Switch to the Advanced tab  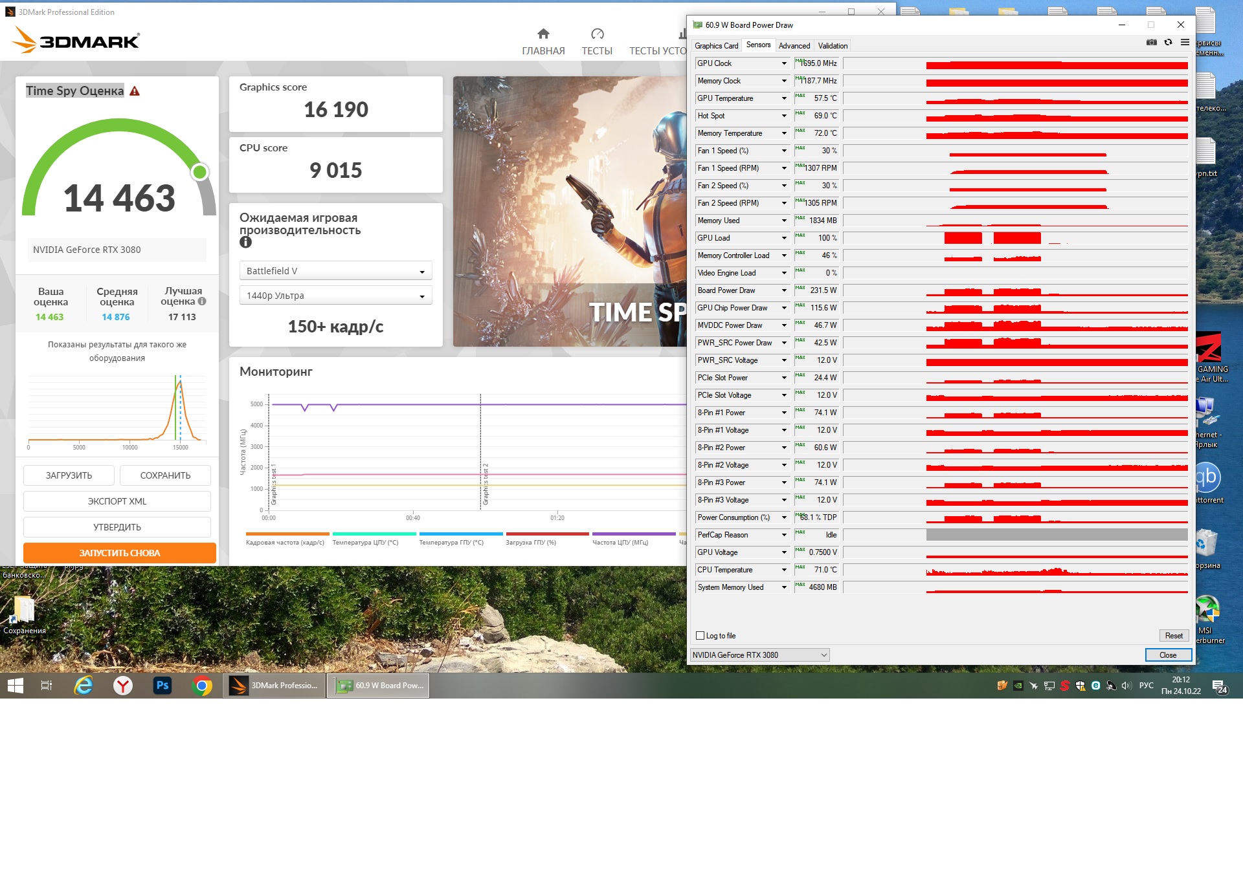pos(794,46)
